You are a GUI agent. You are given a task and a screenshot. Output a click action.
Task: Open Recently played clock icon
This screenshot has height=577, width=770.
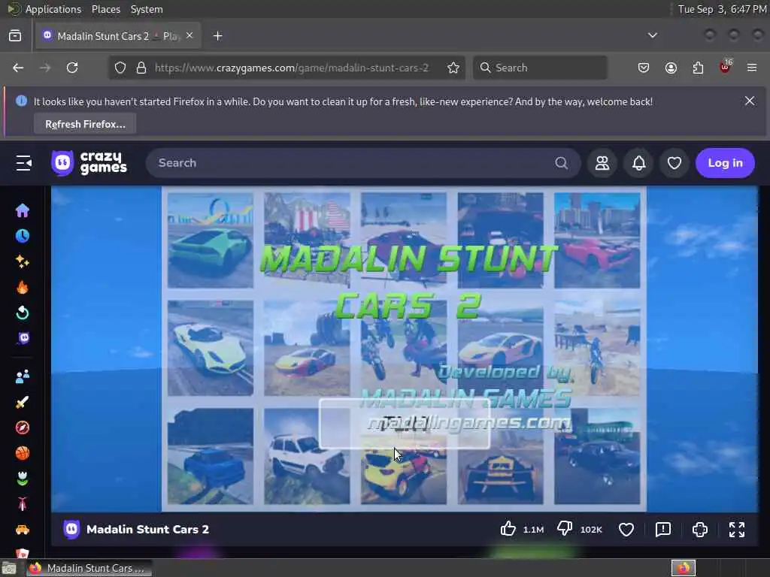tap(22, 236)
